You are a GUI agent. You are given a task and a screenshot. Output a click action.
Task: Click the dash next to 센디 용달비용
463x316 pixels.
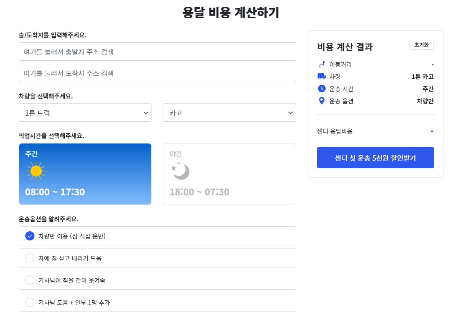[432, 131]
